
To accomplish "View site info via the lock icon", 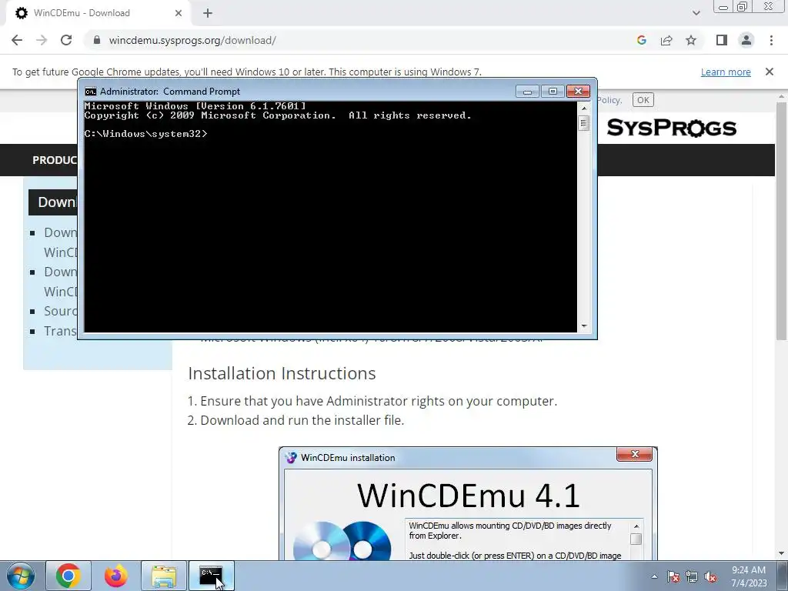I will 97,40.
